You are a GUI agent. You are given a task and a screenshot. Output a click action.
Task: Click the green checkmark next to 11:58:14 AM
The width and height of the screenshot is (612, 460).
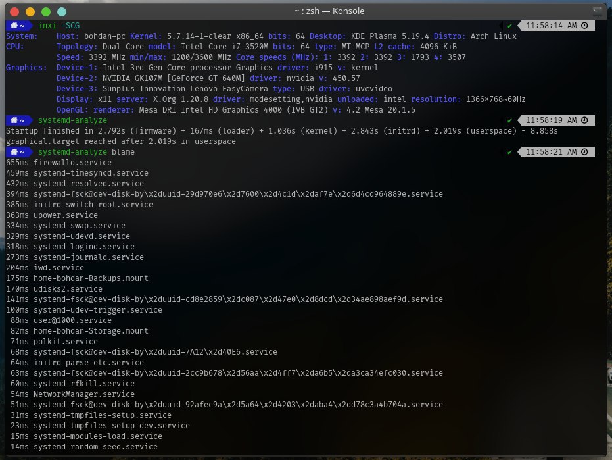(x=509, y=26)
